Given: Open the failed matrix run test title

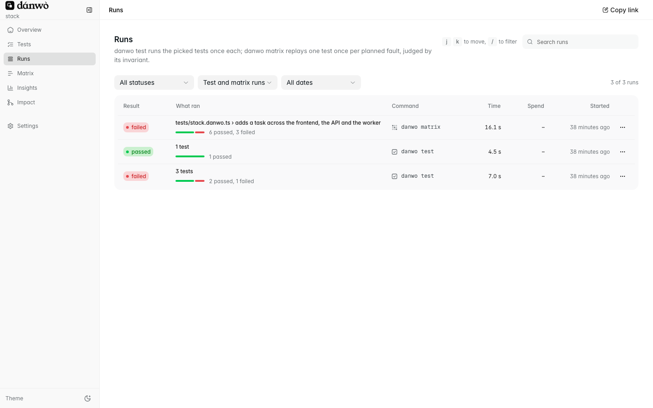Looking at the screenshot, I should pos(278,123).
